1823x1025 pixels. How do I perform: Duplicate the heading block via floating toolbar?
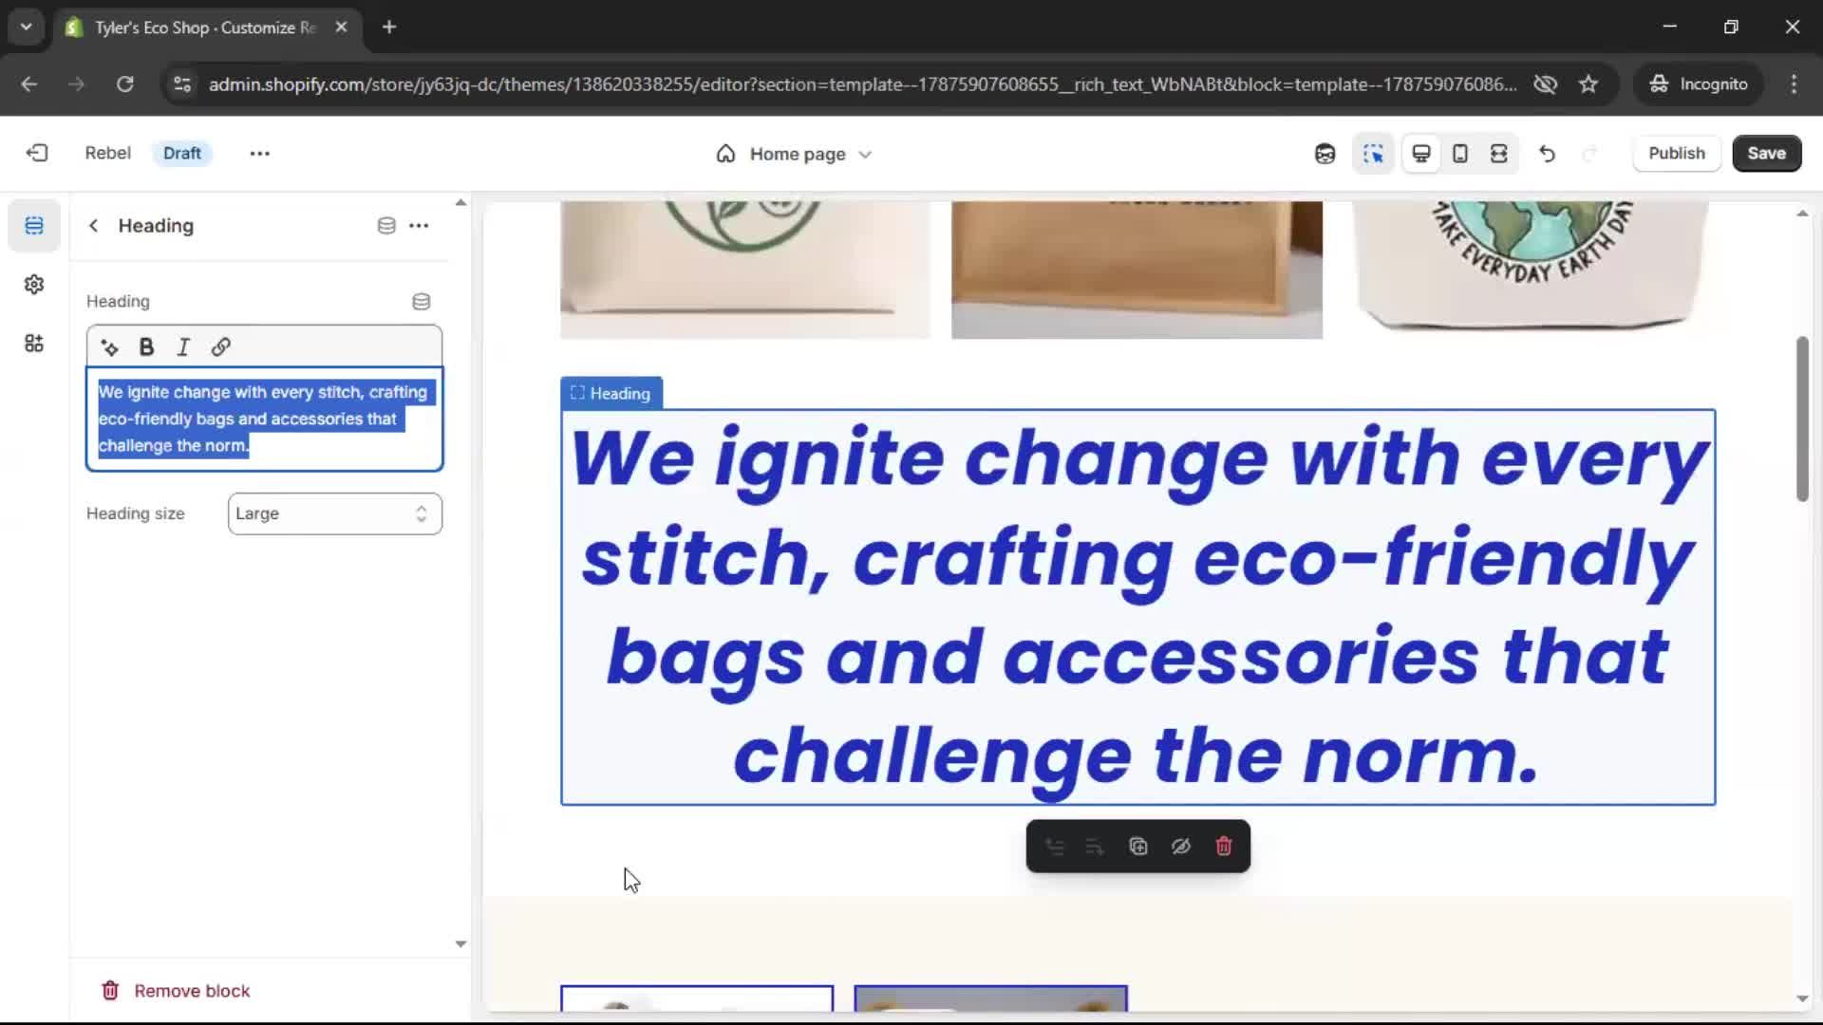[x=1137, y=846]
